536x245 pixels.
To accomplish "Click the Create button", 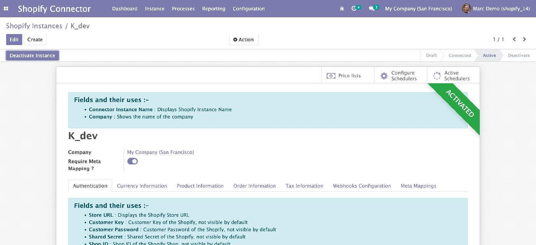I will pos(35,39).
